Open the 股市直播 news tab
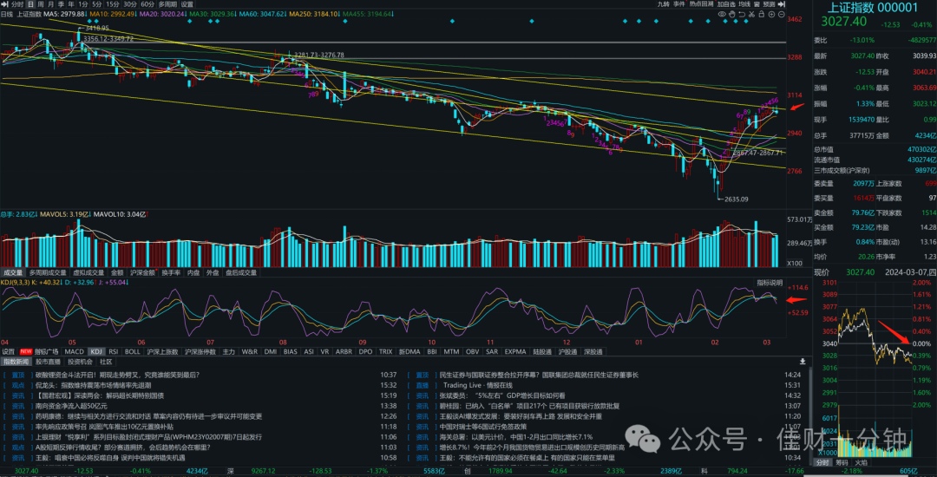Viewport: 937px width, 477px height. click(x=49, y=361)
